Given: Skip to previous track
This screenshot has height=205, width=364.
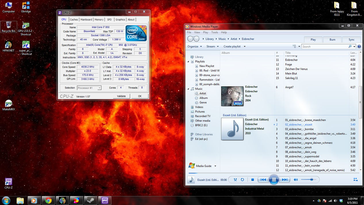Looking at the screenshot, I should click(x=263, y=180).
